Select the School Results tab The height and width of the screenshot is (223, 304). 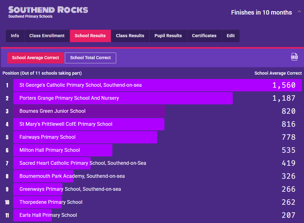(x=90, y=36)
